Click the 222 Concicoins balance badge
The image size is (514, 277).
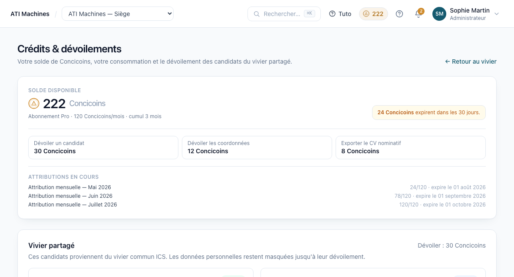pyautogui.click(x=373, y=14)
